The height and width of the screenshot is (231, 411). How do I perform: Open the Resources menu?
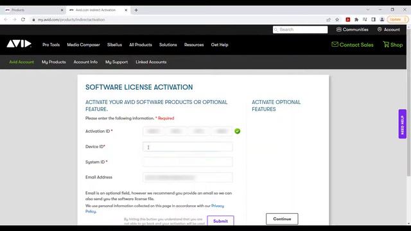(x=194, y=45)
